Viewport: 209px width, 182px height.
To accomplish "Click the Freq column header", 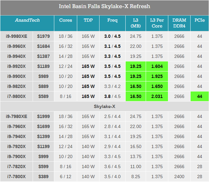I will pos(112,20).
